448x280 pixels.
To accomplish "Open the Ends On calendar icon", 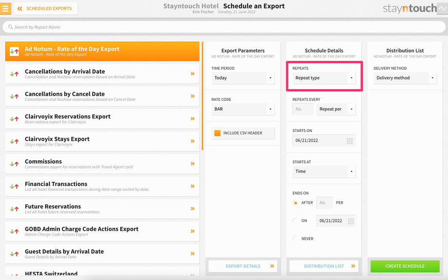I will tap(351, 221).
